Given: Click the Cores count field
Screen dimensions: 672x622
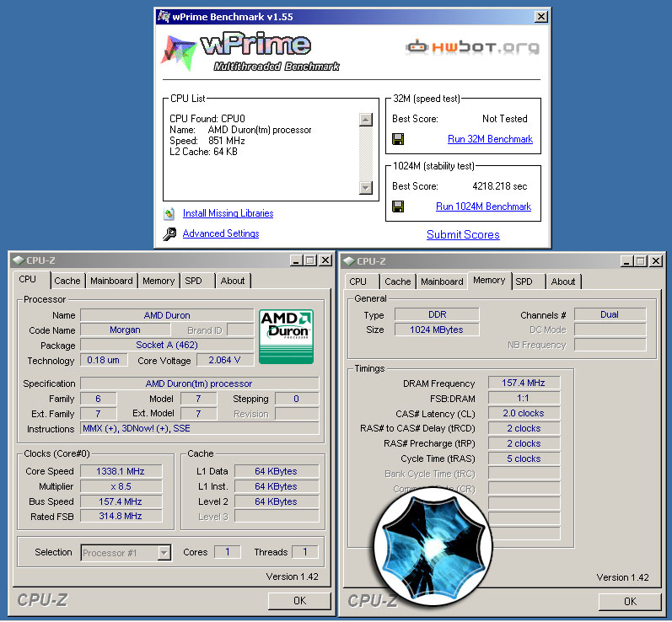Looking at the screenshot, I should click(227, 552).
